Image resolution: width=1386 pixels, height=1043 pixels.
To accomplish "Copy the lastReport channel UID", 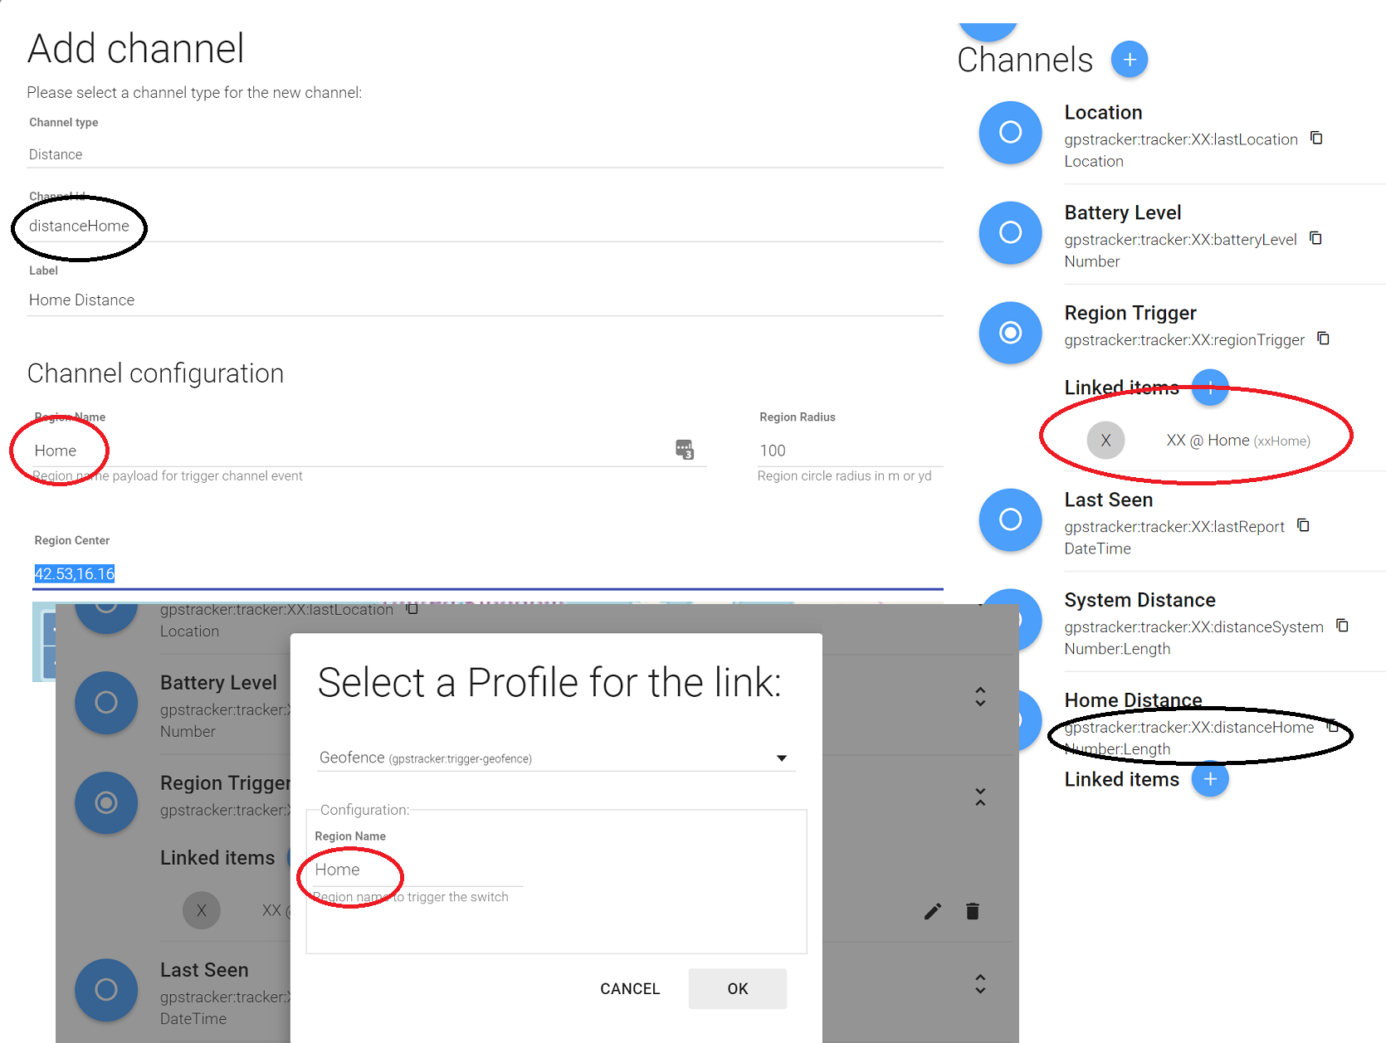I will pyautogui.click(x=1304, y=525).
